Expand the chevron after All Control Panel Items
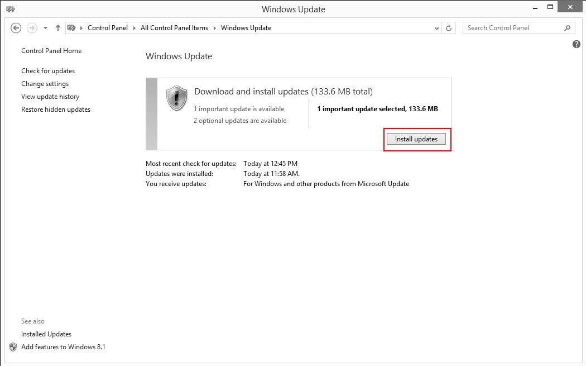586x366 pixels. tap(214, 28)
